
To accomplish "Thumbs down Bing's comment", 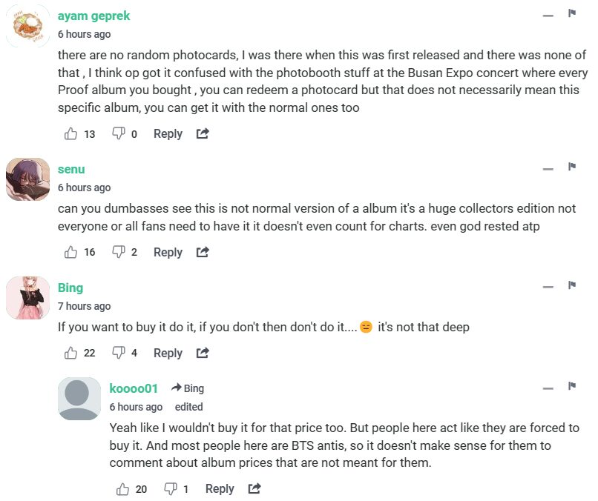I will [118, 353].
